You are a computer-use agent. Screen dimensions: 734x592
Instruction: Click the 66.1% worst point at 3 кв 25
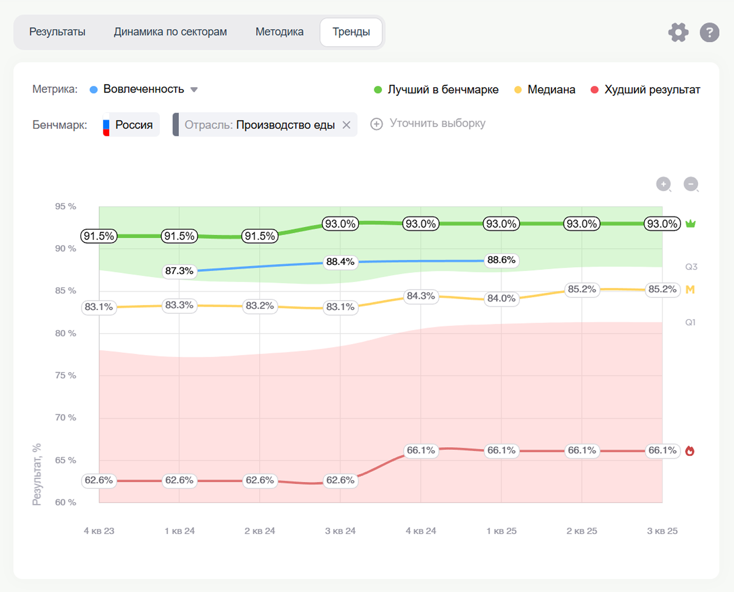click(662, 451)
